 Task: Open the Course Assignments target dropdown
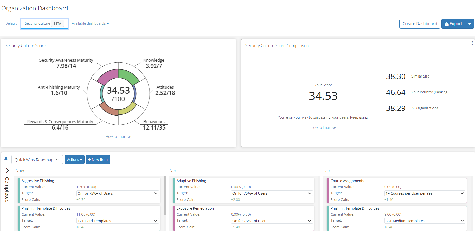point(424,193)
